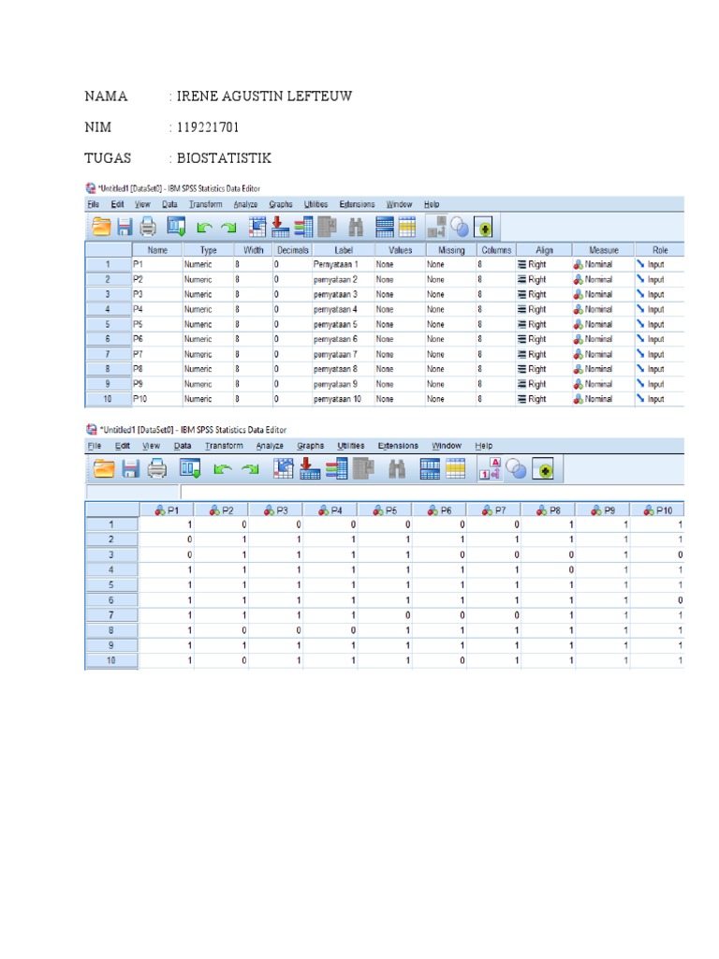Select row header 7 in Data View
Image resolution: width=719 pixels, height=959 pixels.
(111, 615)
